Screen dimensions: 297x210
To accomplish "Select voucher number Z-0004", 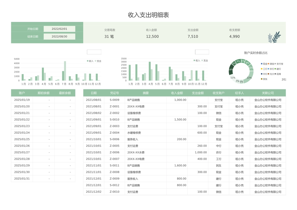I will point(115,133).
